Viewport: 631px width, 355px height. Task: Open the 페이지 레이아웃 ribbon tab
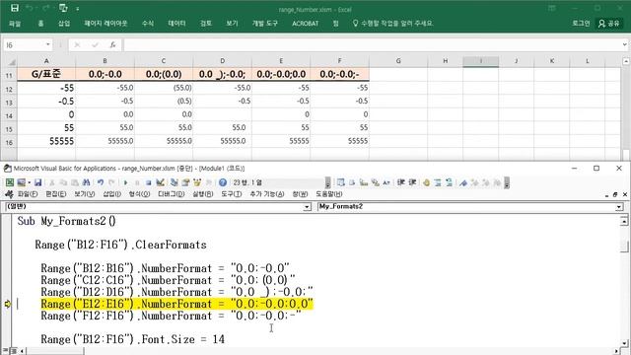tap(105, 24)
